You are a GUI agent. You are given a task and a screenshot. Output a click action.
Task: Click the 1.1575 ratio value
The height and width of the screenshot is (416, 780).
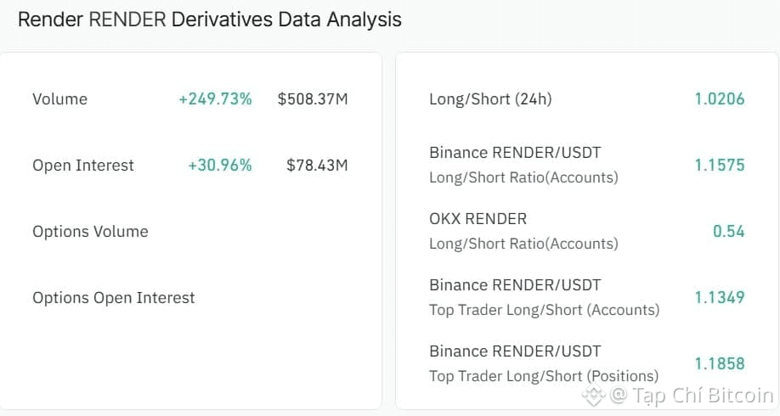coord(719,166)
